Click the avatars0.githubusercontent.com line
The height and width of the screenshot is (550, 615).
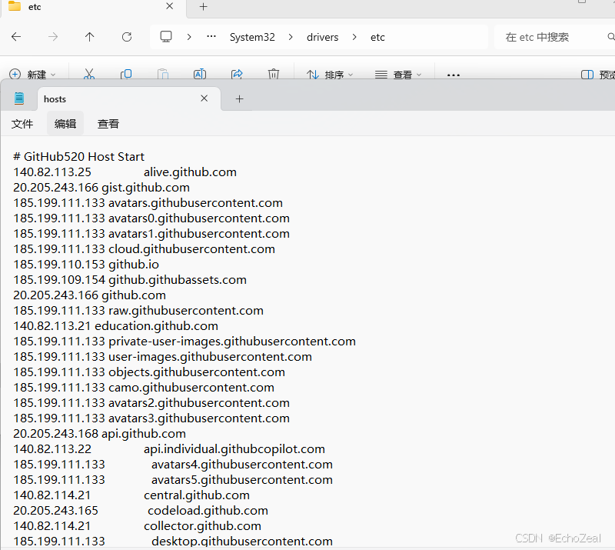click(x=151, y=218)
